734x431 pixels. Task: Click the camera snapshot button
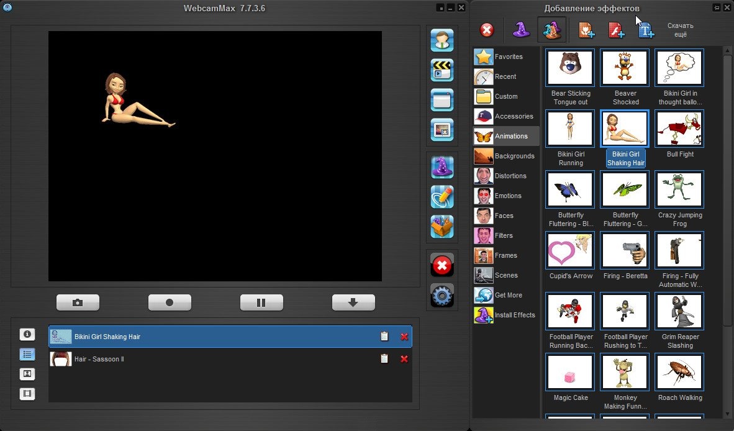tap(78, 302)
